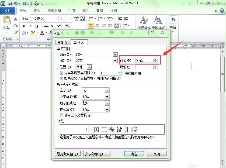Open the font color swatch
Viewport: 226px width, 168px height.
(42, 32)
